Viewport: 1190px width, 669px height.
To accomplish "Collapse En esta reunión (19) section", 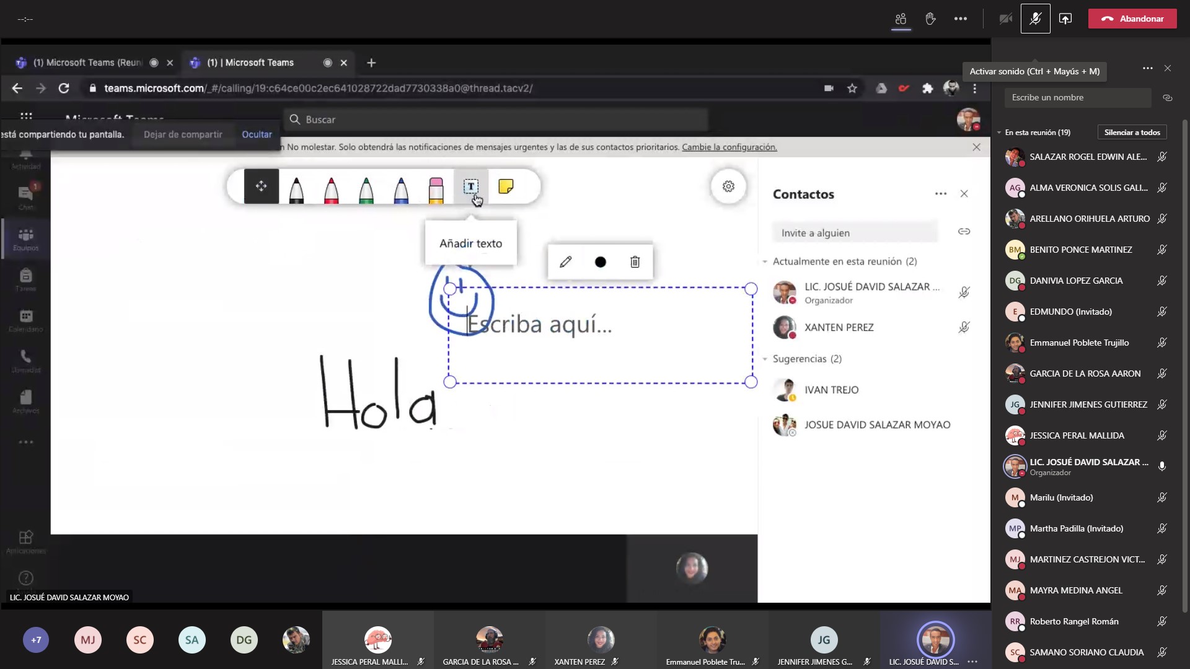I will pyautogui.click(x=999, y=133).
